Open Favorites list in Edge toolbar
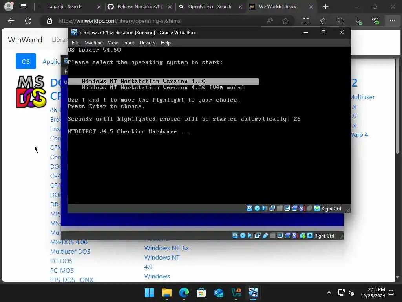This screenshot has height=302, width=402. click(x=323, y=21)
